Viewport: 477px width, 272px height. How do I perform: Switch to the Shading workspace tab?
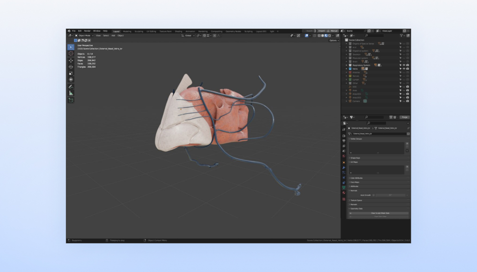(x=178, y=31)
